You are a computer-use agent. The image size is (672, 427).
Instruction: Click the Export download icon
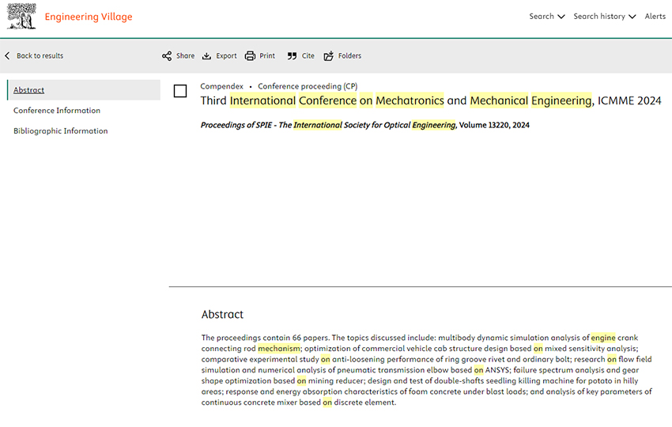pos(206,55)
